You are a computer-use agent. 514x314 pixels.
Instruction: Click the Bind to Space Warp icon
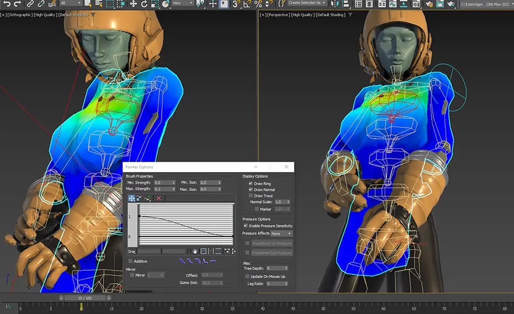click(x=52, y=4)
